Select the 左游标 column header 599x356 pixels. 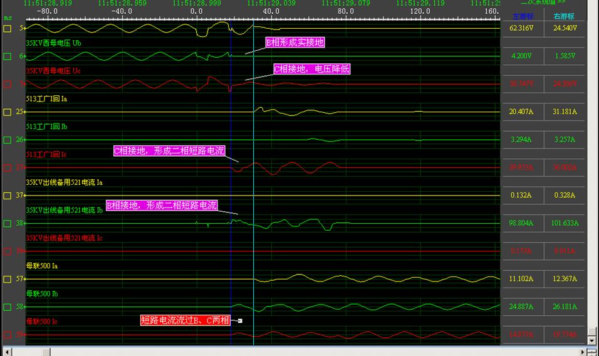[522, 16]
